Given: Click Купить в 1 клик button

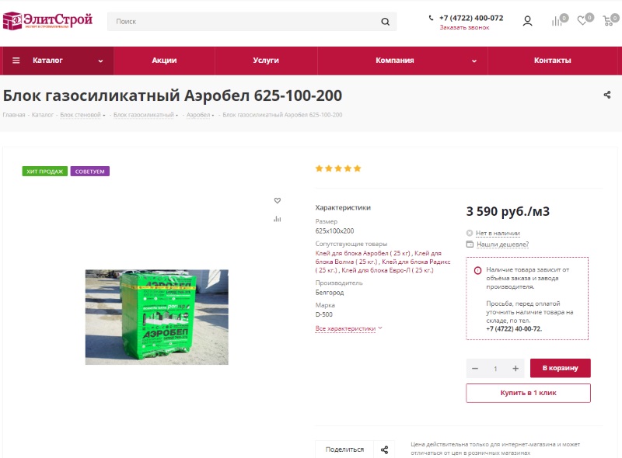Looking at the screenshot, I should tap(528, 393).
